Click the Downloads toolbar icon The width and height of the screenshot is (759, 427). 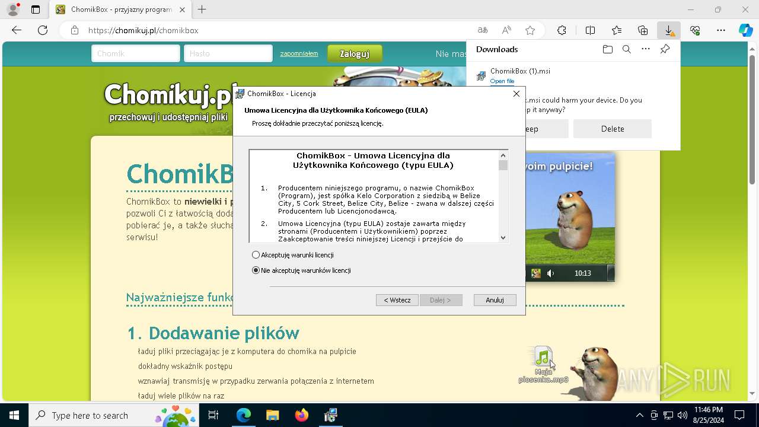[669, 30]
